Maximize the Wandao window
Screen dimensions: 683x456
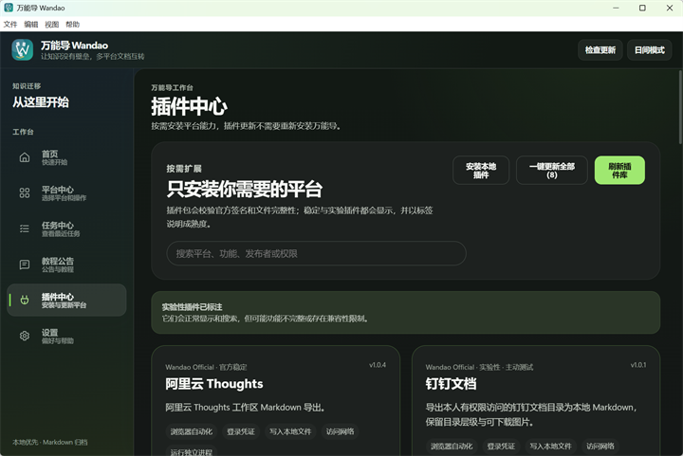pos(642,8)
